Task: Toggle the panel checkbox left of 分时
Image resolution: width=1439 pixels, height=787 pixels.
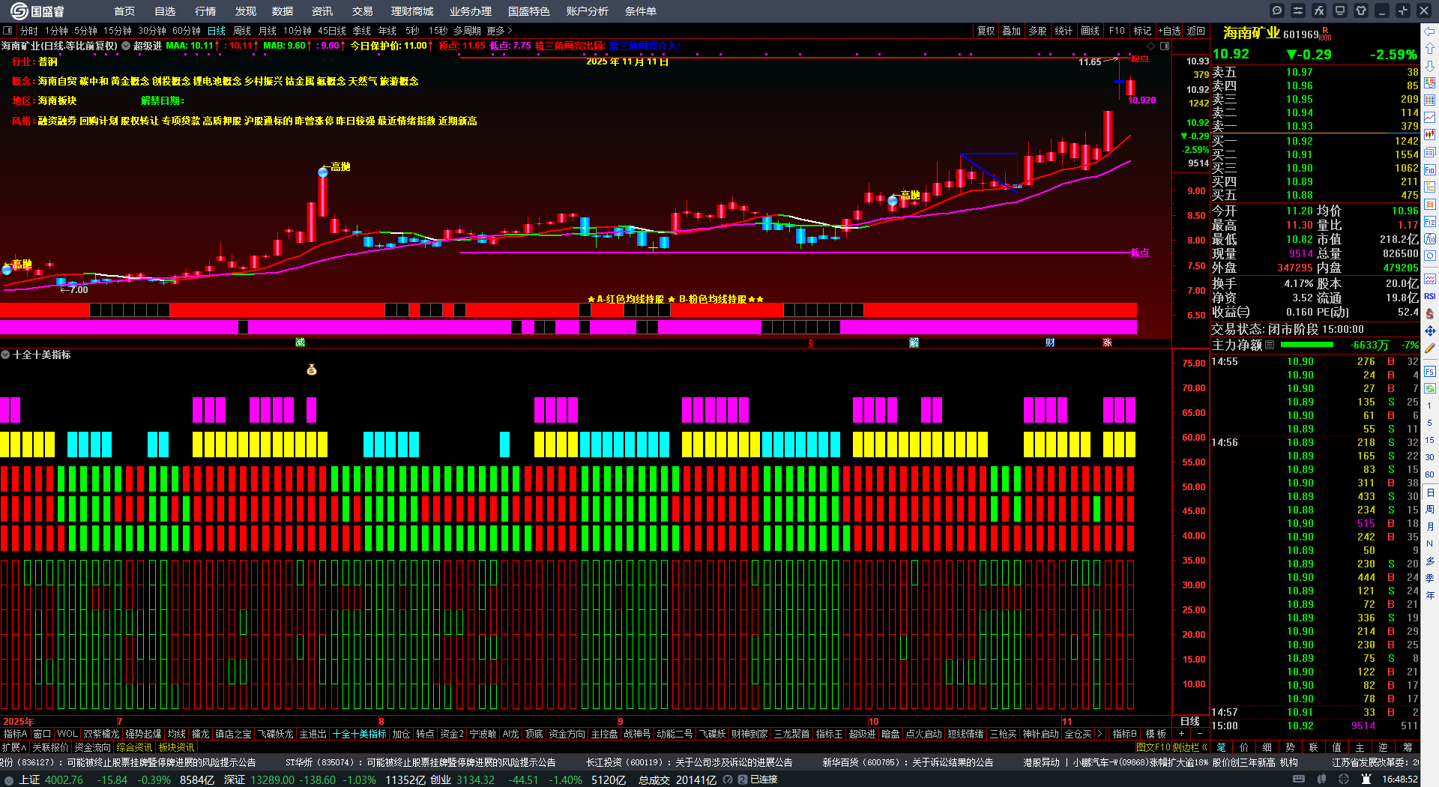Action: (7, 31)
